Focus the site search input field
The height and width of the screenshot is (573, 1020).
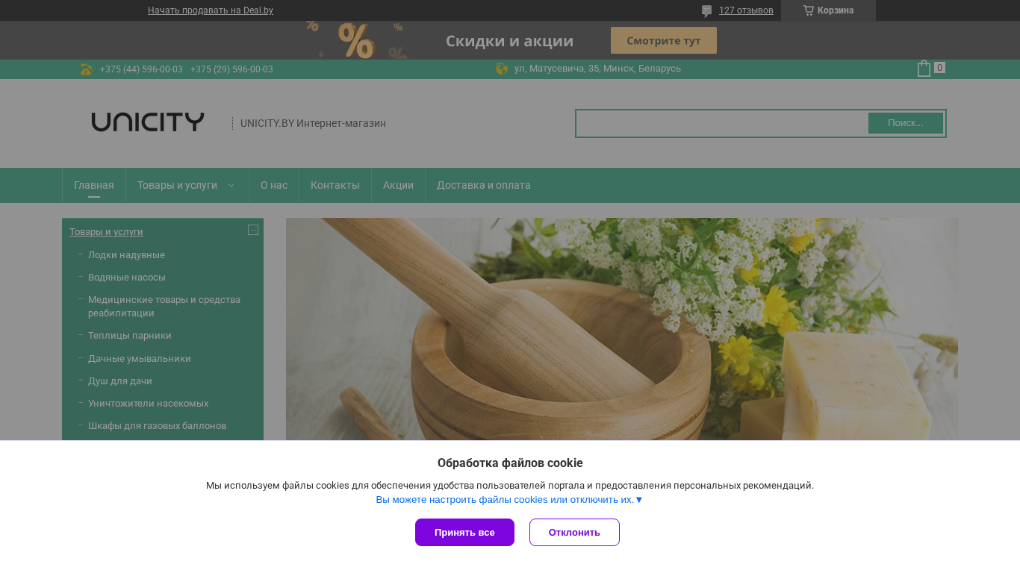pyautogui.click(x=722, y=123)
